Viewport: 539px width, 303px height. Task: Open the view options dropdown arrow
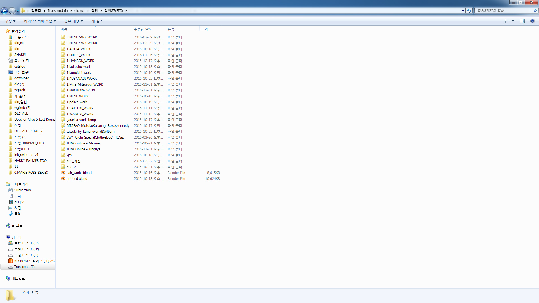click(x=513, y=21)
